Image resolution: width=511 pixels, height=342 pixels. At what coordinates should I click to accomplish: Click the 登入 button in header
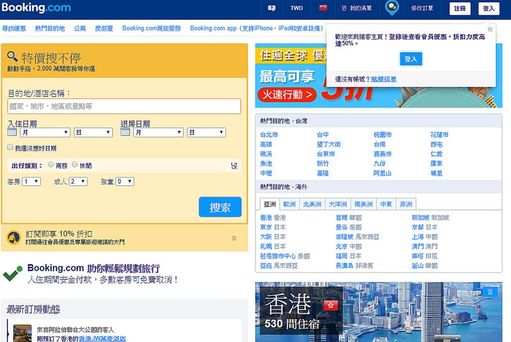tap(489, 8)
